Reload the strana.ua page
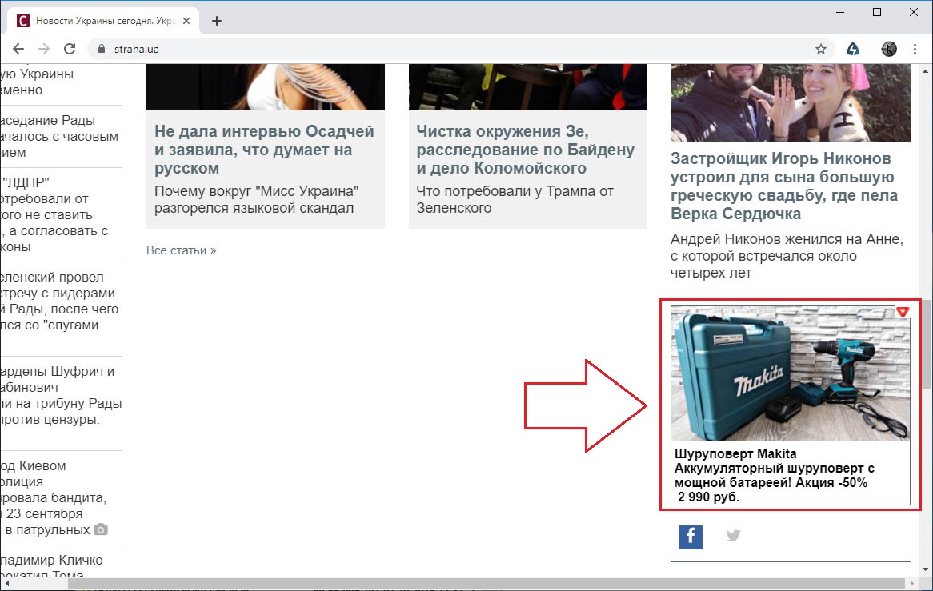This screenshot has height=591, width=933. [70, 49]
